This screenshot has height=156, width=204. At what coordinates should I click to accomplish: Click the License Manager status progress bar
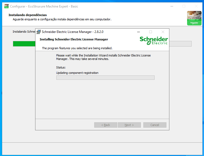pyautogui.click(x=105, y=78)
